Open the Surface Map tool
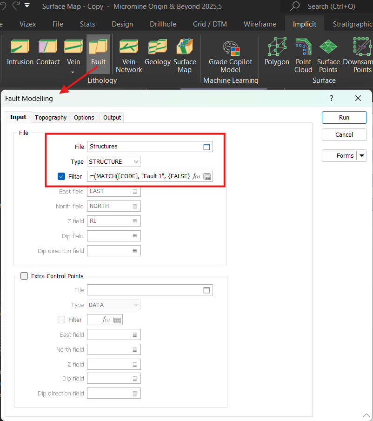Viewport: 373px width, 421px height. 185,55
